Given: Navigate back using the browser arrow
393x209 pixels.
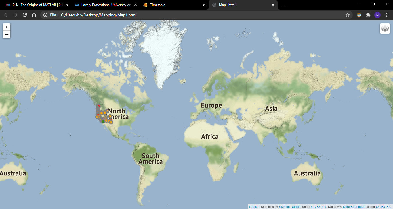Looking at the screenshot, I should (6, 15).
